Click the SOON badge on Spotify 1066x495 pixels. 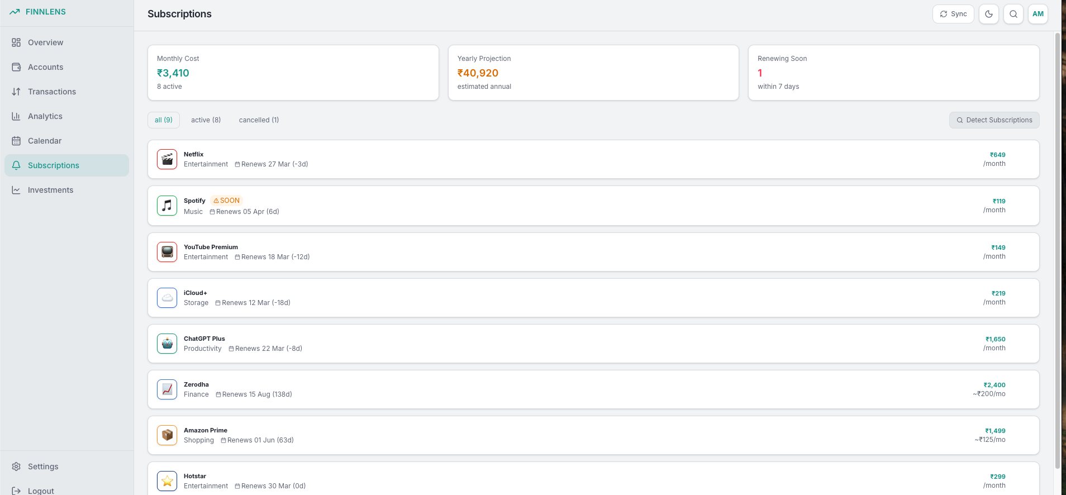tap(227, 201)
